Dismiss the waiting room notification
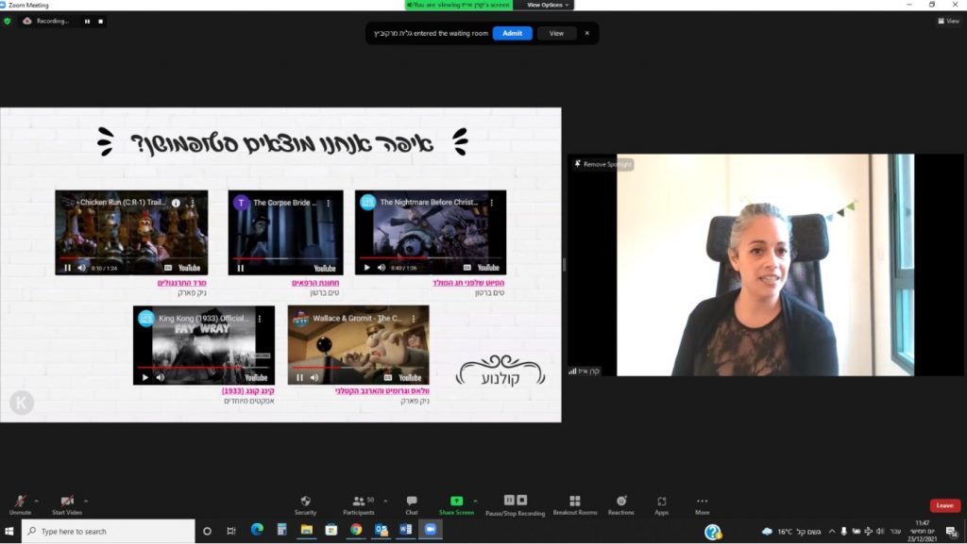The width and height of the screenshot is (967, 544). [586, 33]
